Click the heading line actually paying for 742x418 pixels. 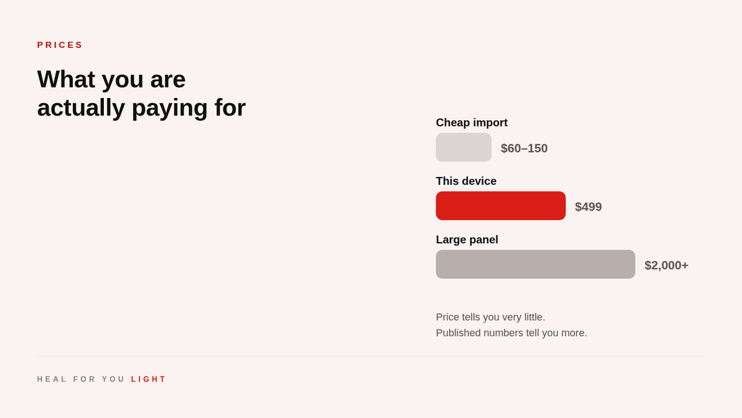point(142,108)
